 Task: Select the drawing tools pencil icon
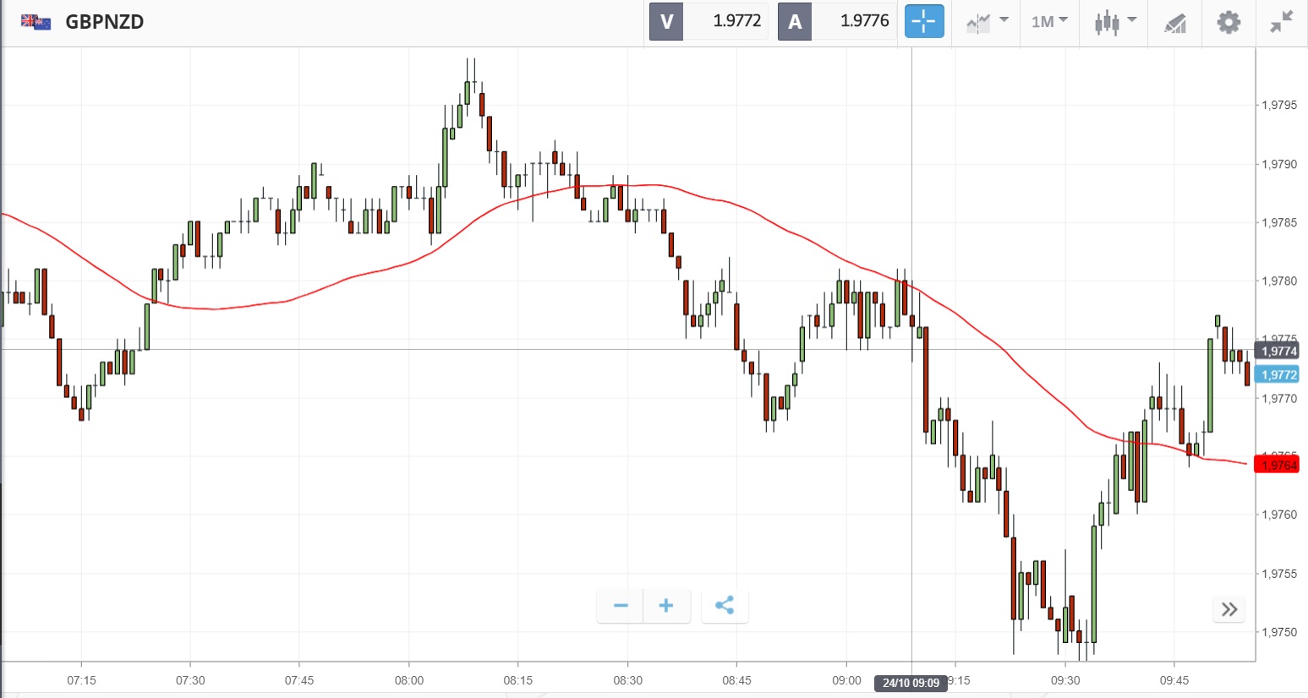pos(1175,23)
